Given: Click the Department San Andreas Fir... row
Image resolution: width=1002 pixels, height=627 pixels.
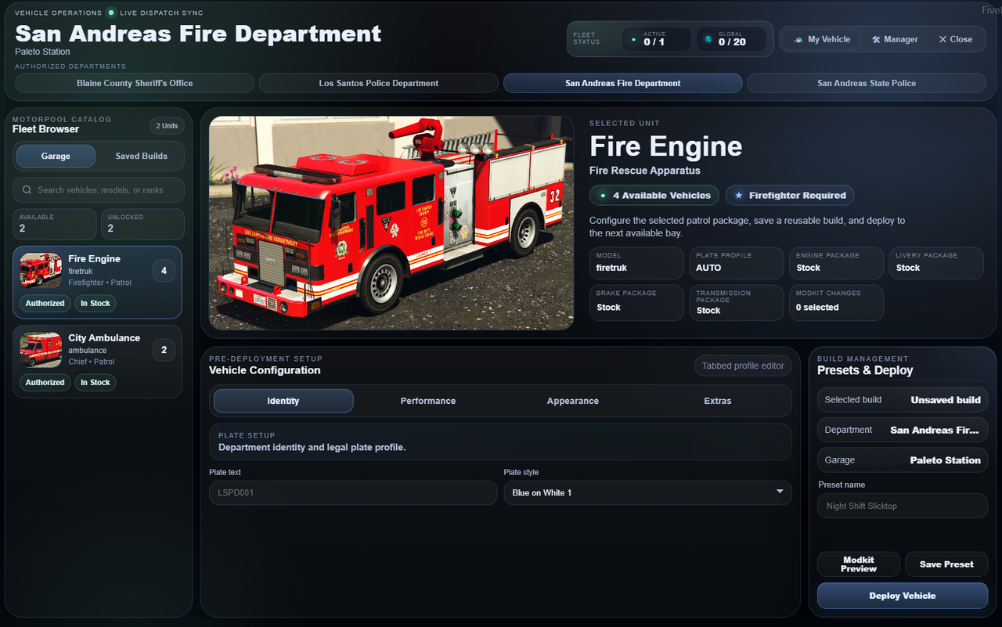Looking at the screenshot, I should pyautogui.click(x=903, y=430).
